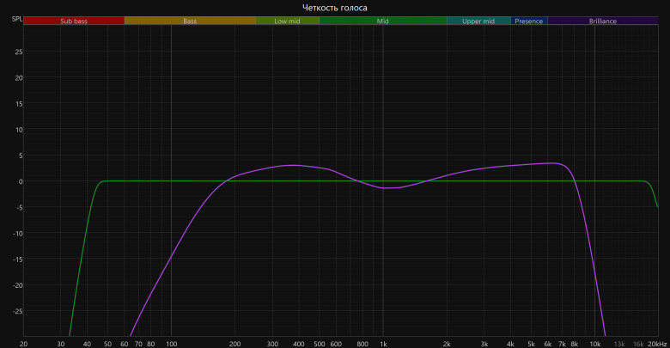Click the purple curve peak near 400 Hz
The image size is (670, 348).
click(x=293, y=166)
